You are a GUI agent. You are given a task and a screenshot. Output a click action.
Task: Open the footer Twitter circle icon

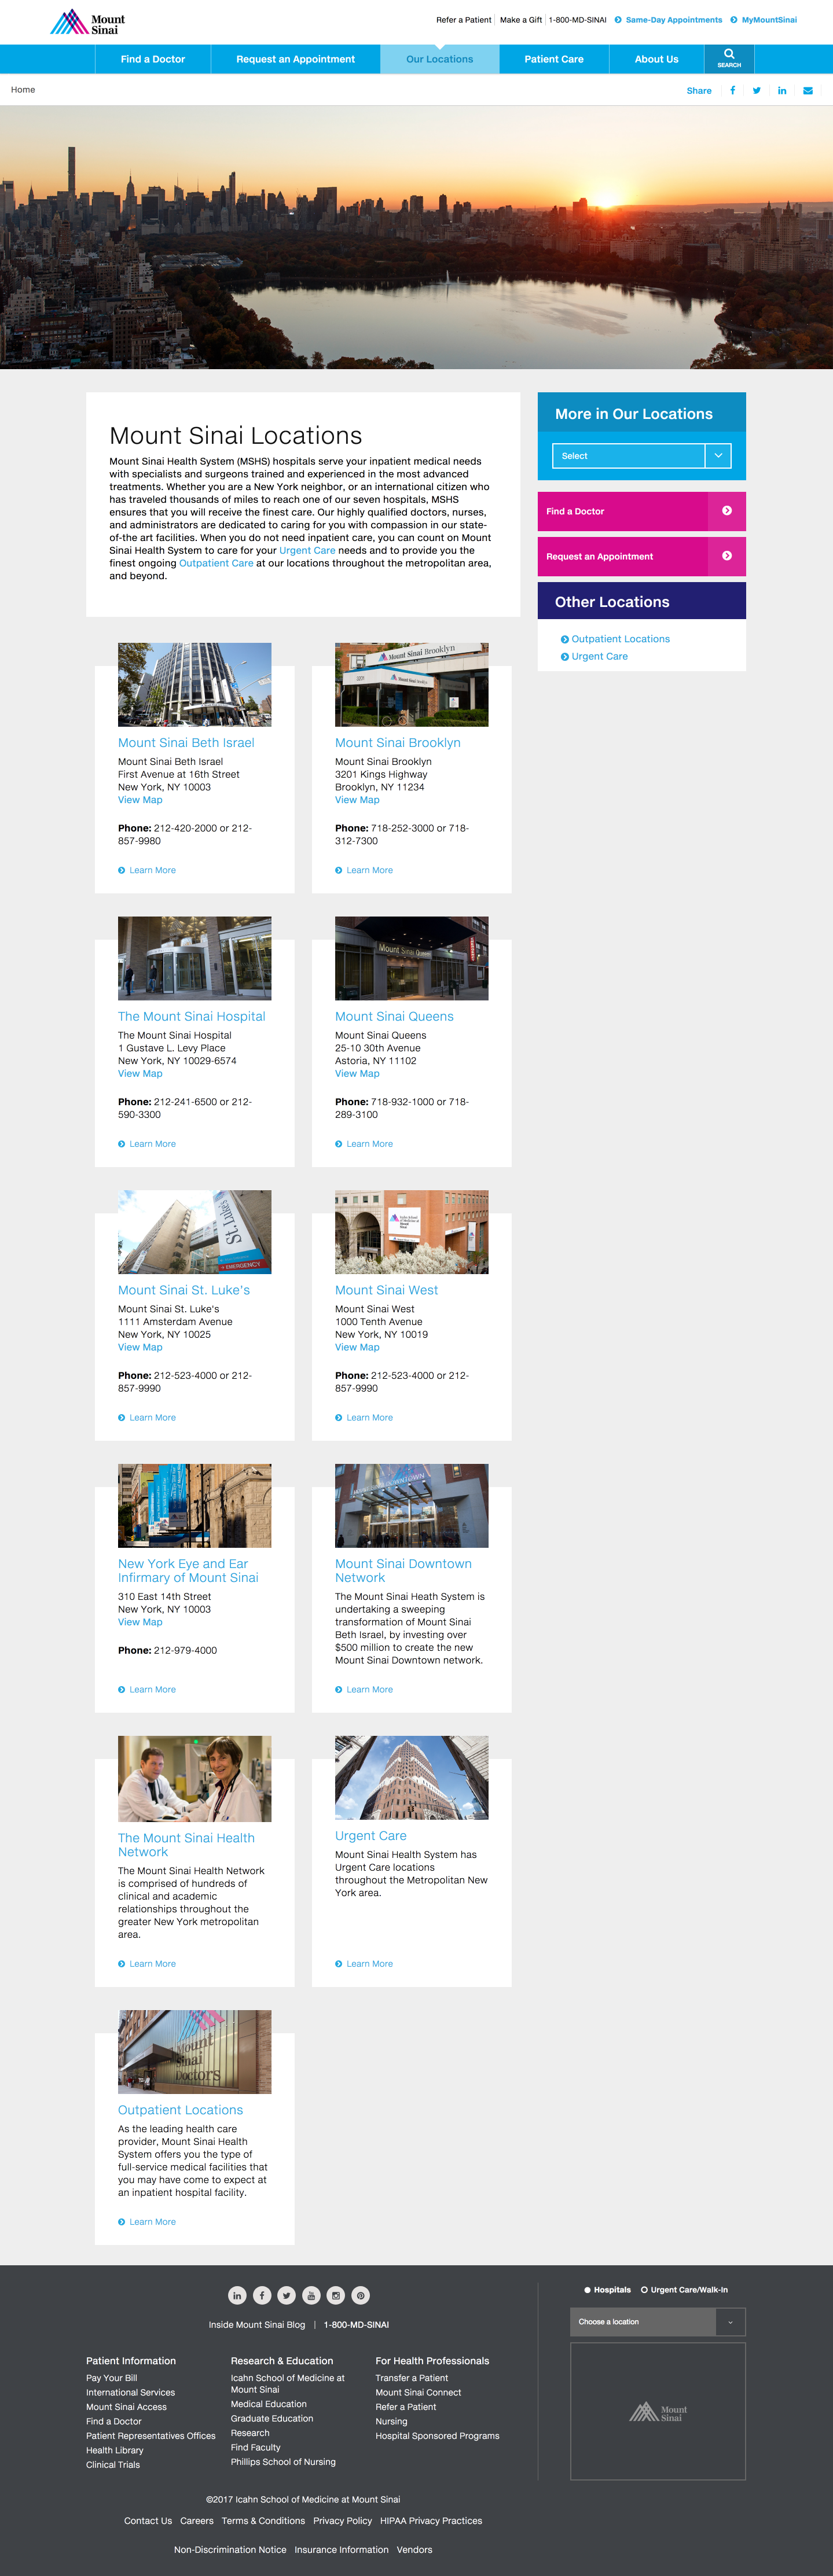[286, 2295]
